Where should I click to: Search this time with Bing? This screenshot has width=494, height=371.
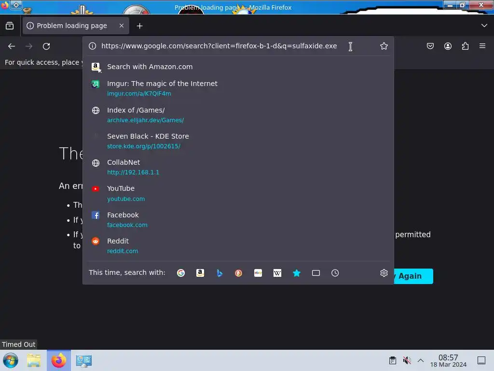(220, 273)
